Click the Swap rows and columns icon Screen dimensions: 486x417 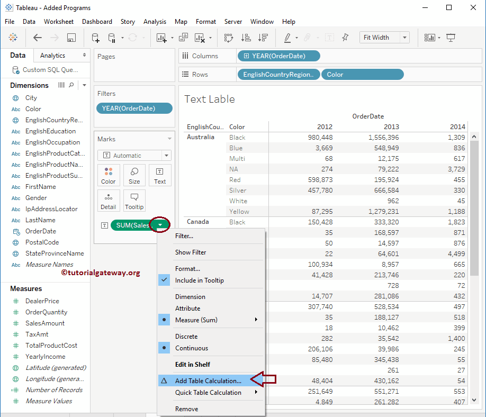[229, 38]
